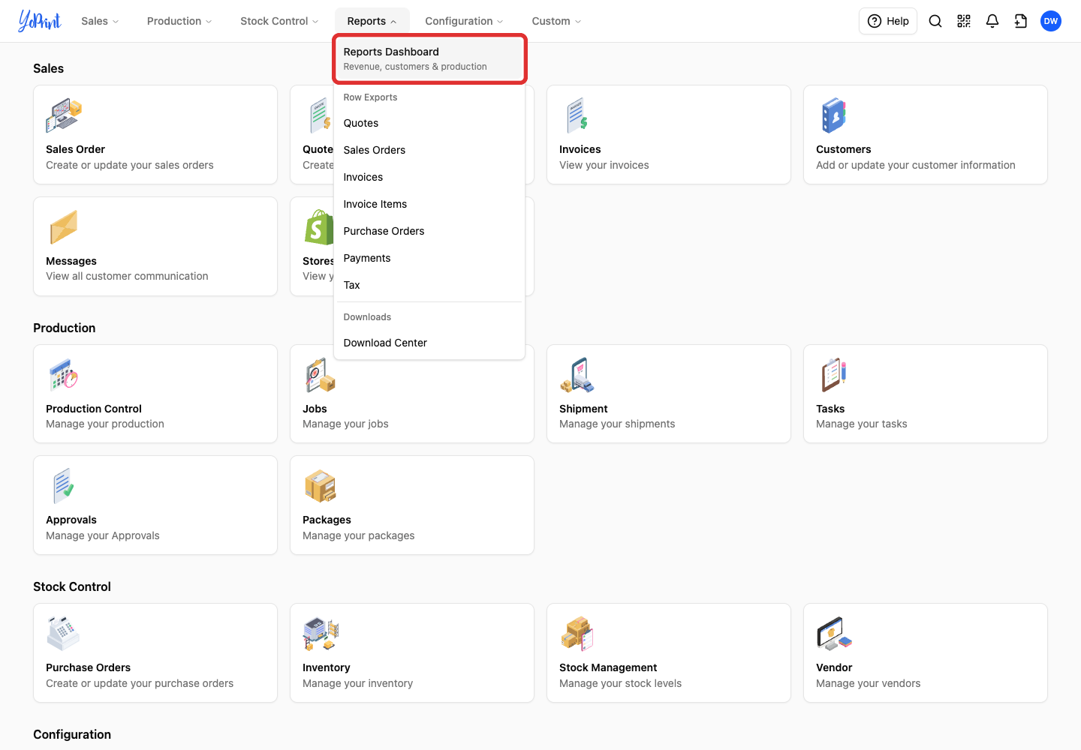This screenshot has width=1081, height=750.
Task: Expand the Production menu
Action: 179,21
